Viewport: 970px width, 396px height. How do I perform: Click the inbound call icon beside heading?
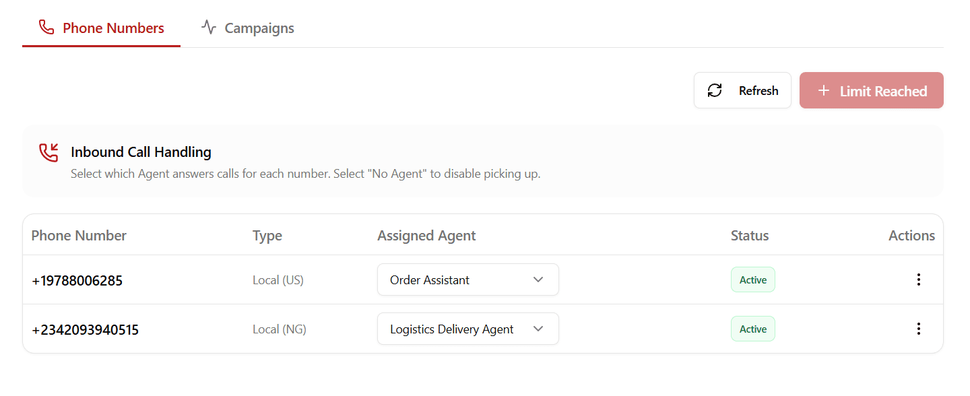[48, 152]
